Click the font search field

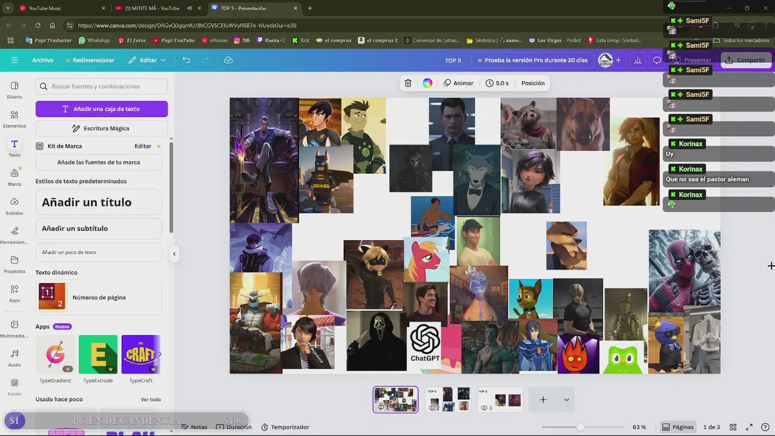(102, 86)
